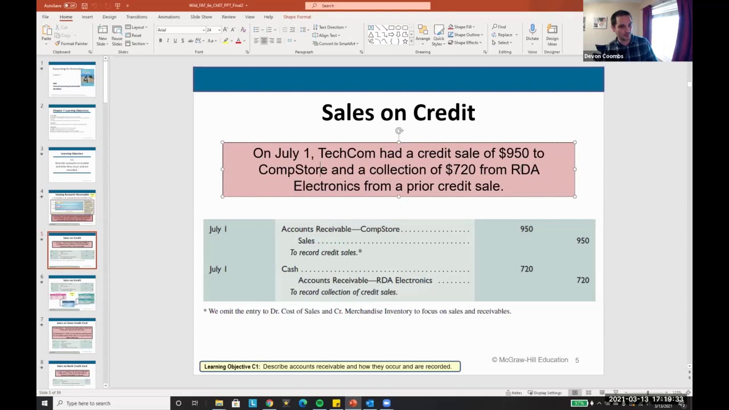Open the Arrange menu

point(423,35)
